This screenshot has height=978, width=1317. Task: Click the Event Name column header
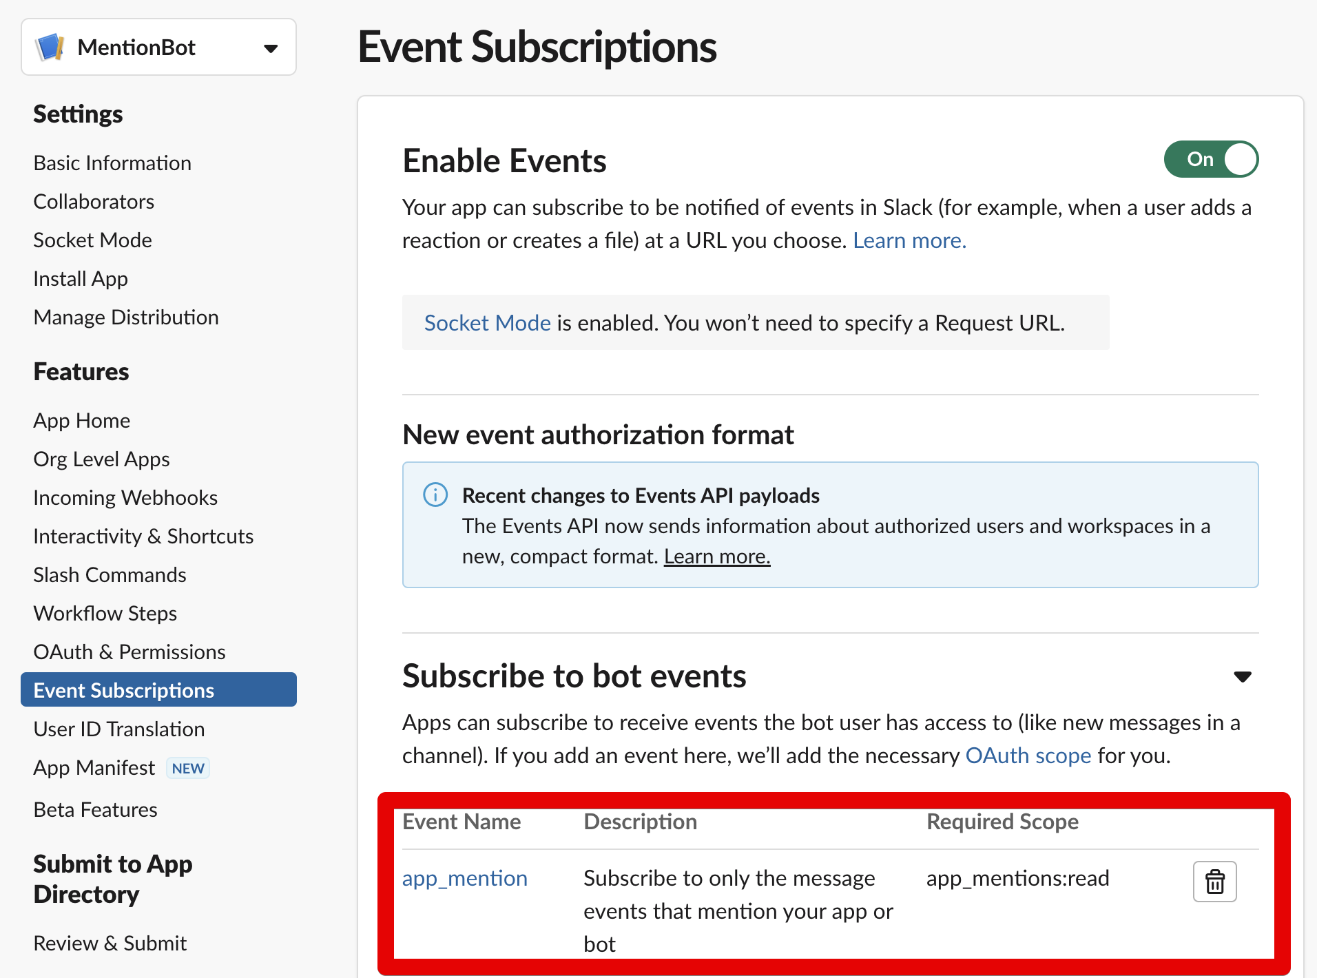click(462, 822)
